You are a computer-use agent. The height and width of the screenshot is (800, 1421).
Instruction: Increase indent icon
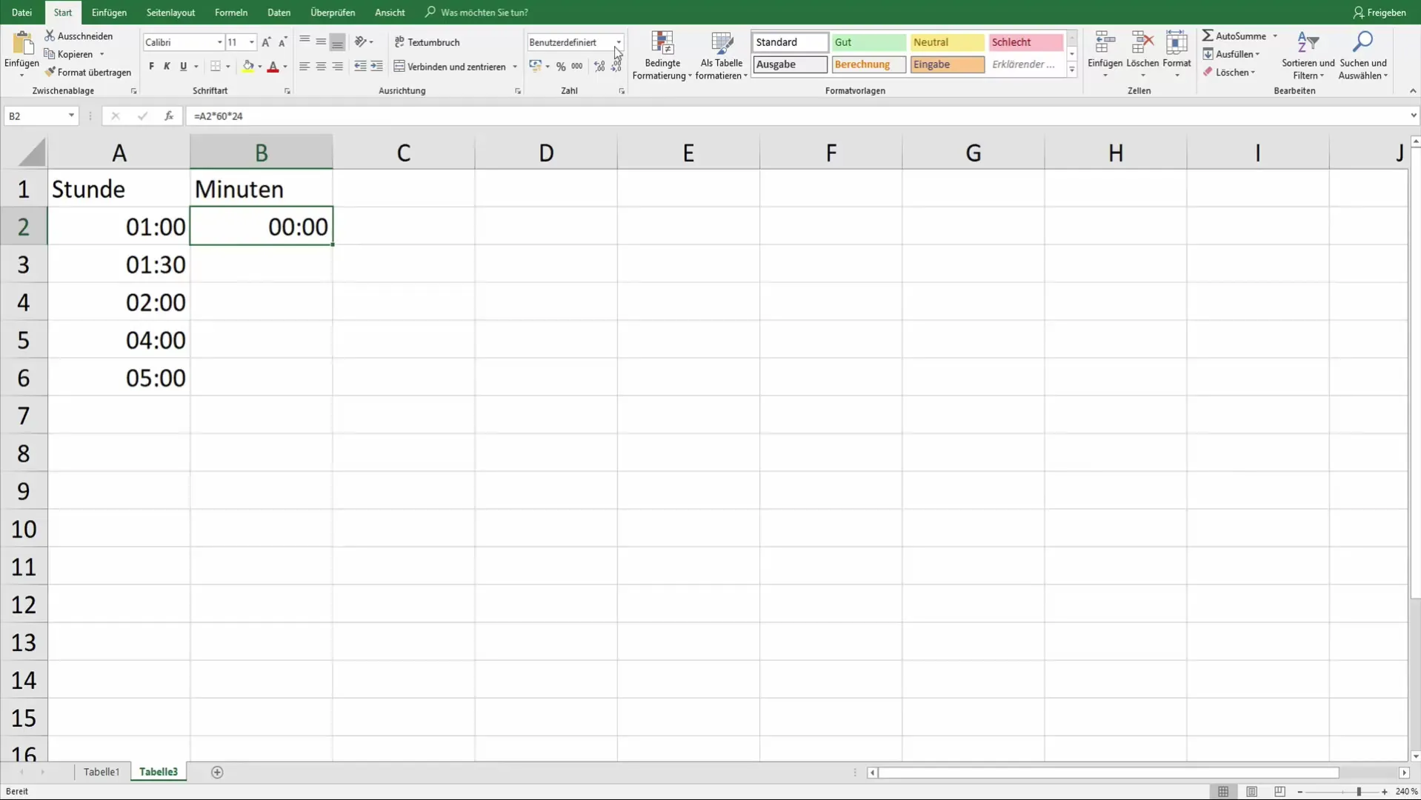click(376, 66)
